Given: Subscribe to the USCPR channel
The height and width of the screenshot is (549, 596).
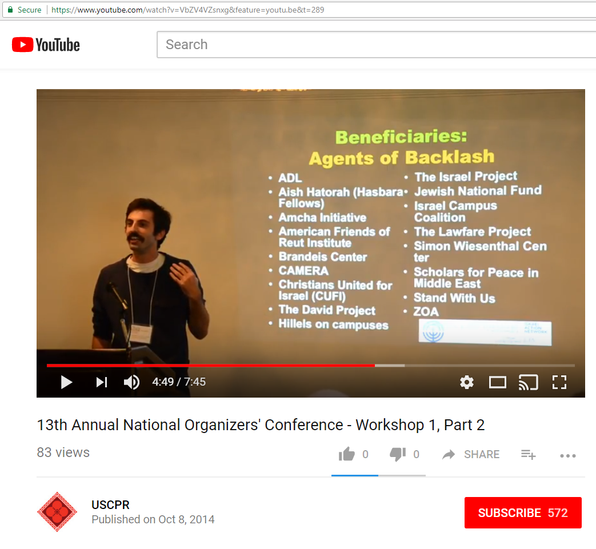Looking at the screenshot, I should 523,513.
